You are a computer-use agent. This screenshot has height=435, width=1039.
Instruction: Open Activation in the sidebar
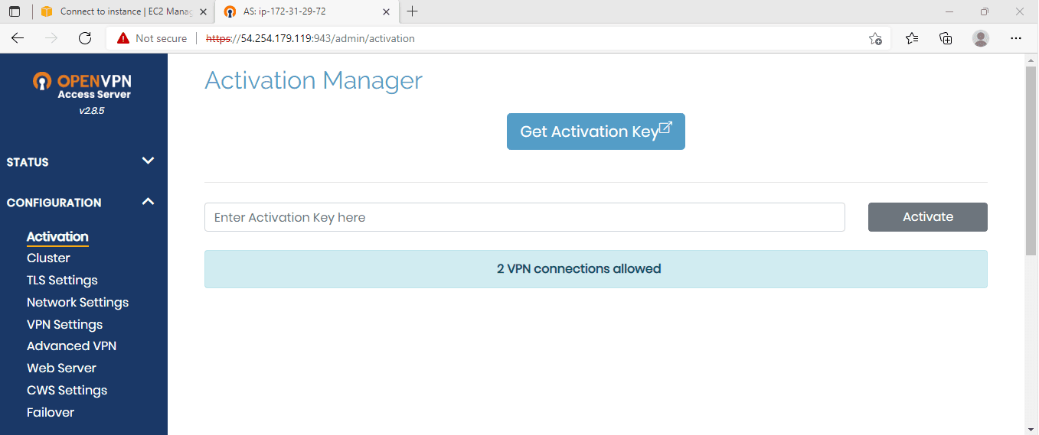pos(57,236)
